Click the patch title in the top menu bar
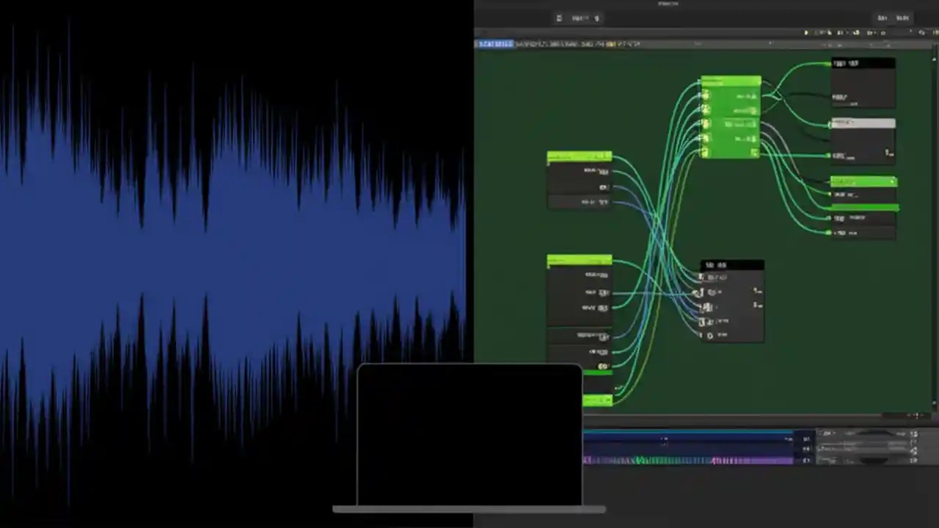This screenshot has height=528, width=939. tap(668, 4)
